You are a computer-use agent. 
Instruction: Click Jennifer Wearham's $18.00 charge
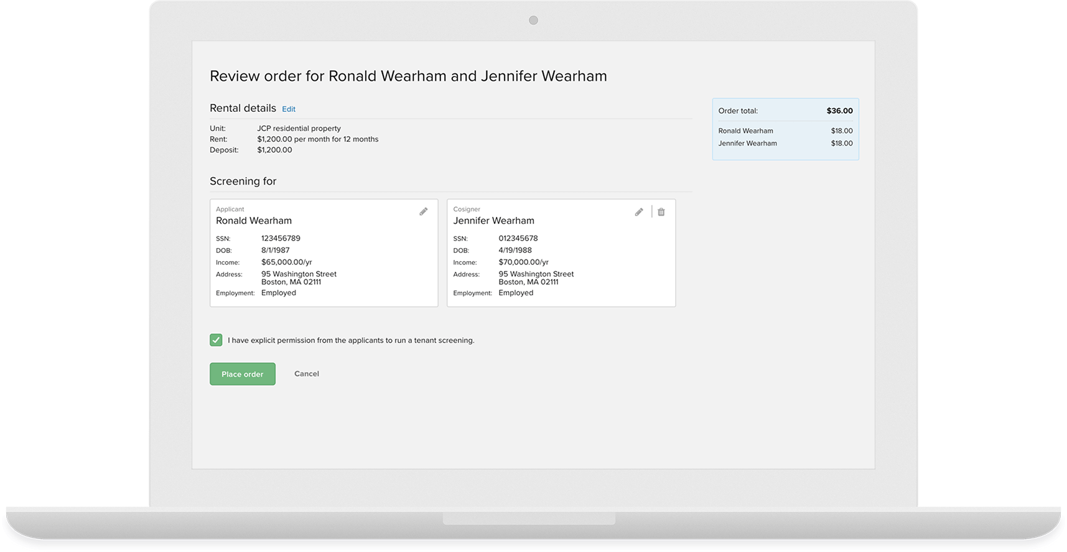(842, 143)
